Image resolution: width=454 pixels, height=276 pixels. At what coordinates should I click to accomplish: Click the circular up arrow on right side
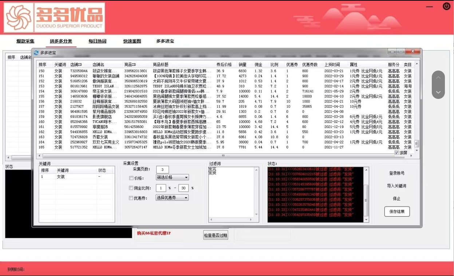tap(438, 78)
